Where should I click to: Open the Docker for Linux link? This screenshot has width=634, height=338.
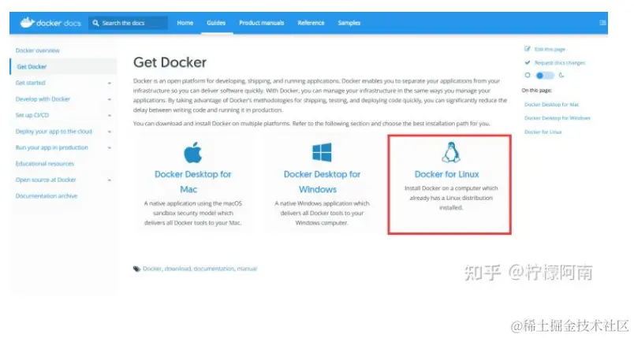tap(447, 174)
